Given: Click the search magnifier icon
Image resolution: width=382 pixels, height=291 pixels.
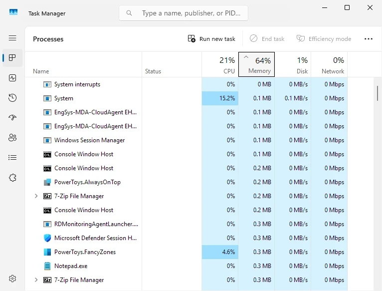Looking at the screenshot, I should pyautogui.click(x=129, y=13).
